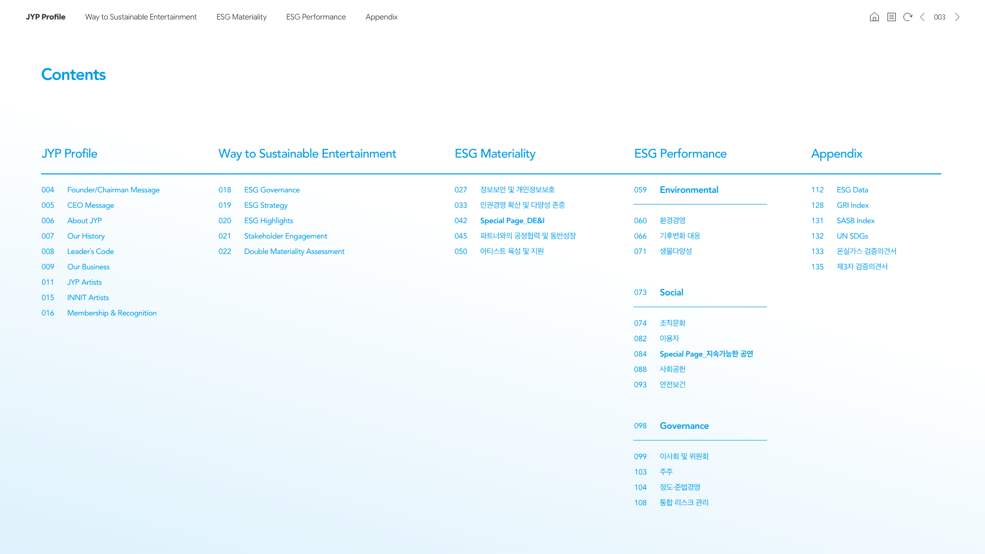
Task: Open the 이용자 entry
Action: coord(669,339)
